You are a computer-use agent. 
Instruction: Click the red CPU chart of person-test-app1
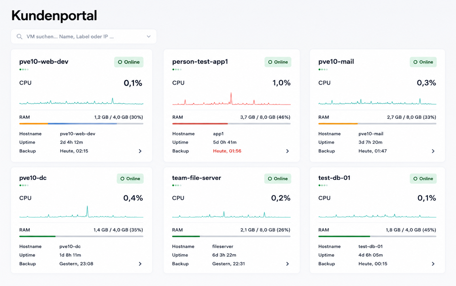coord(231,99)
